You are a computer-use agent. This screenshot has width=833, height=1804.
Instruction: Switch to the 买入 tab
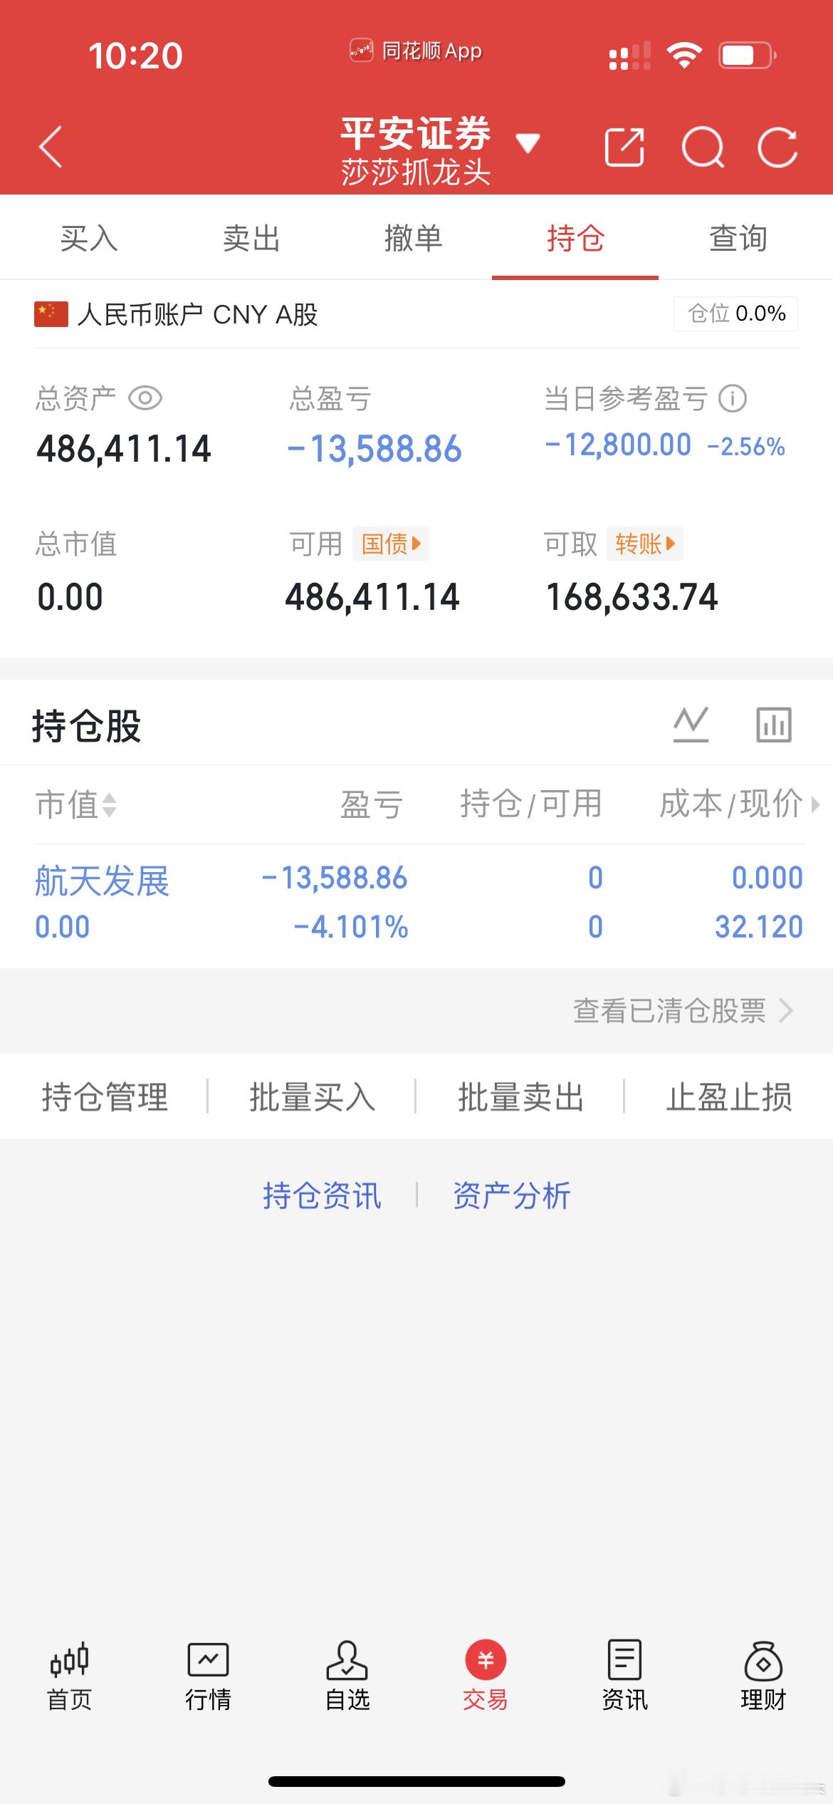point(89,238)
